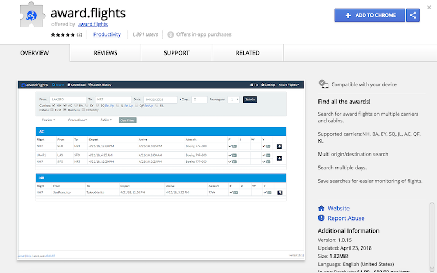Click the To airport input field
Viewport: 437px width, 273px height.
pyautogui.click(x=113, y=99)
